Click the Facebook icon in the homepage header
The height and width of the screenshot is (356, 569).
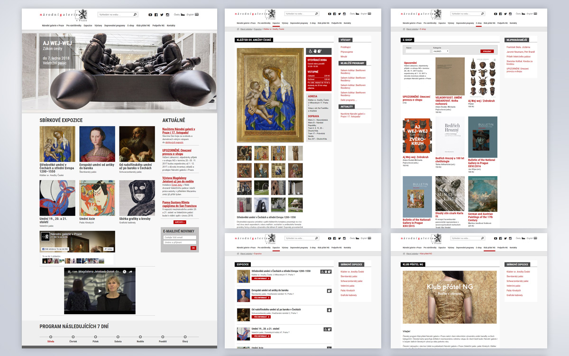point(156,15)
